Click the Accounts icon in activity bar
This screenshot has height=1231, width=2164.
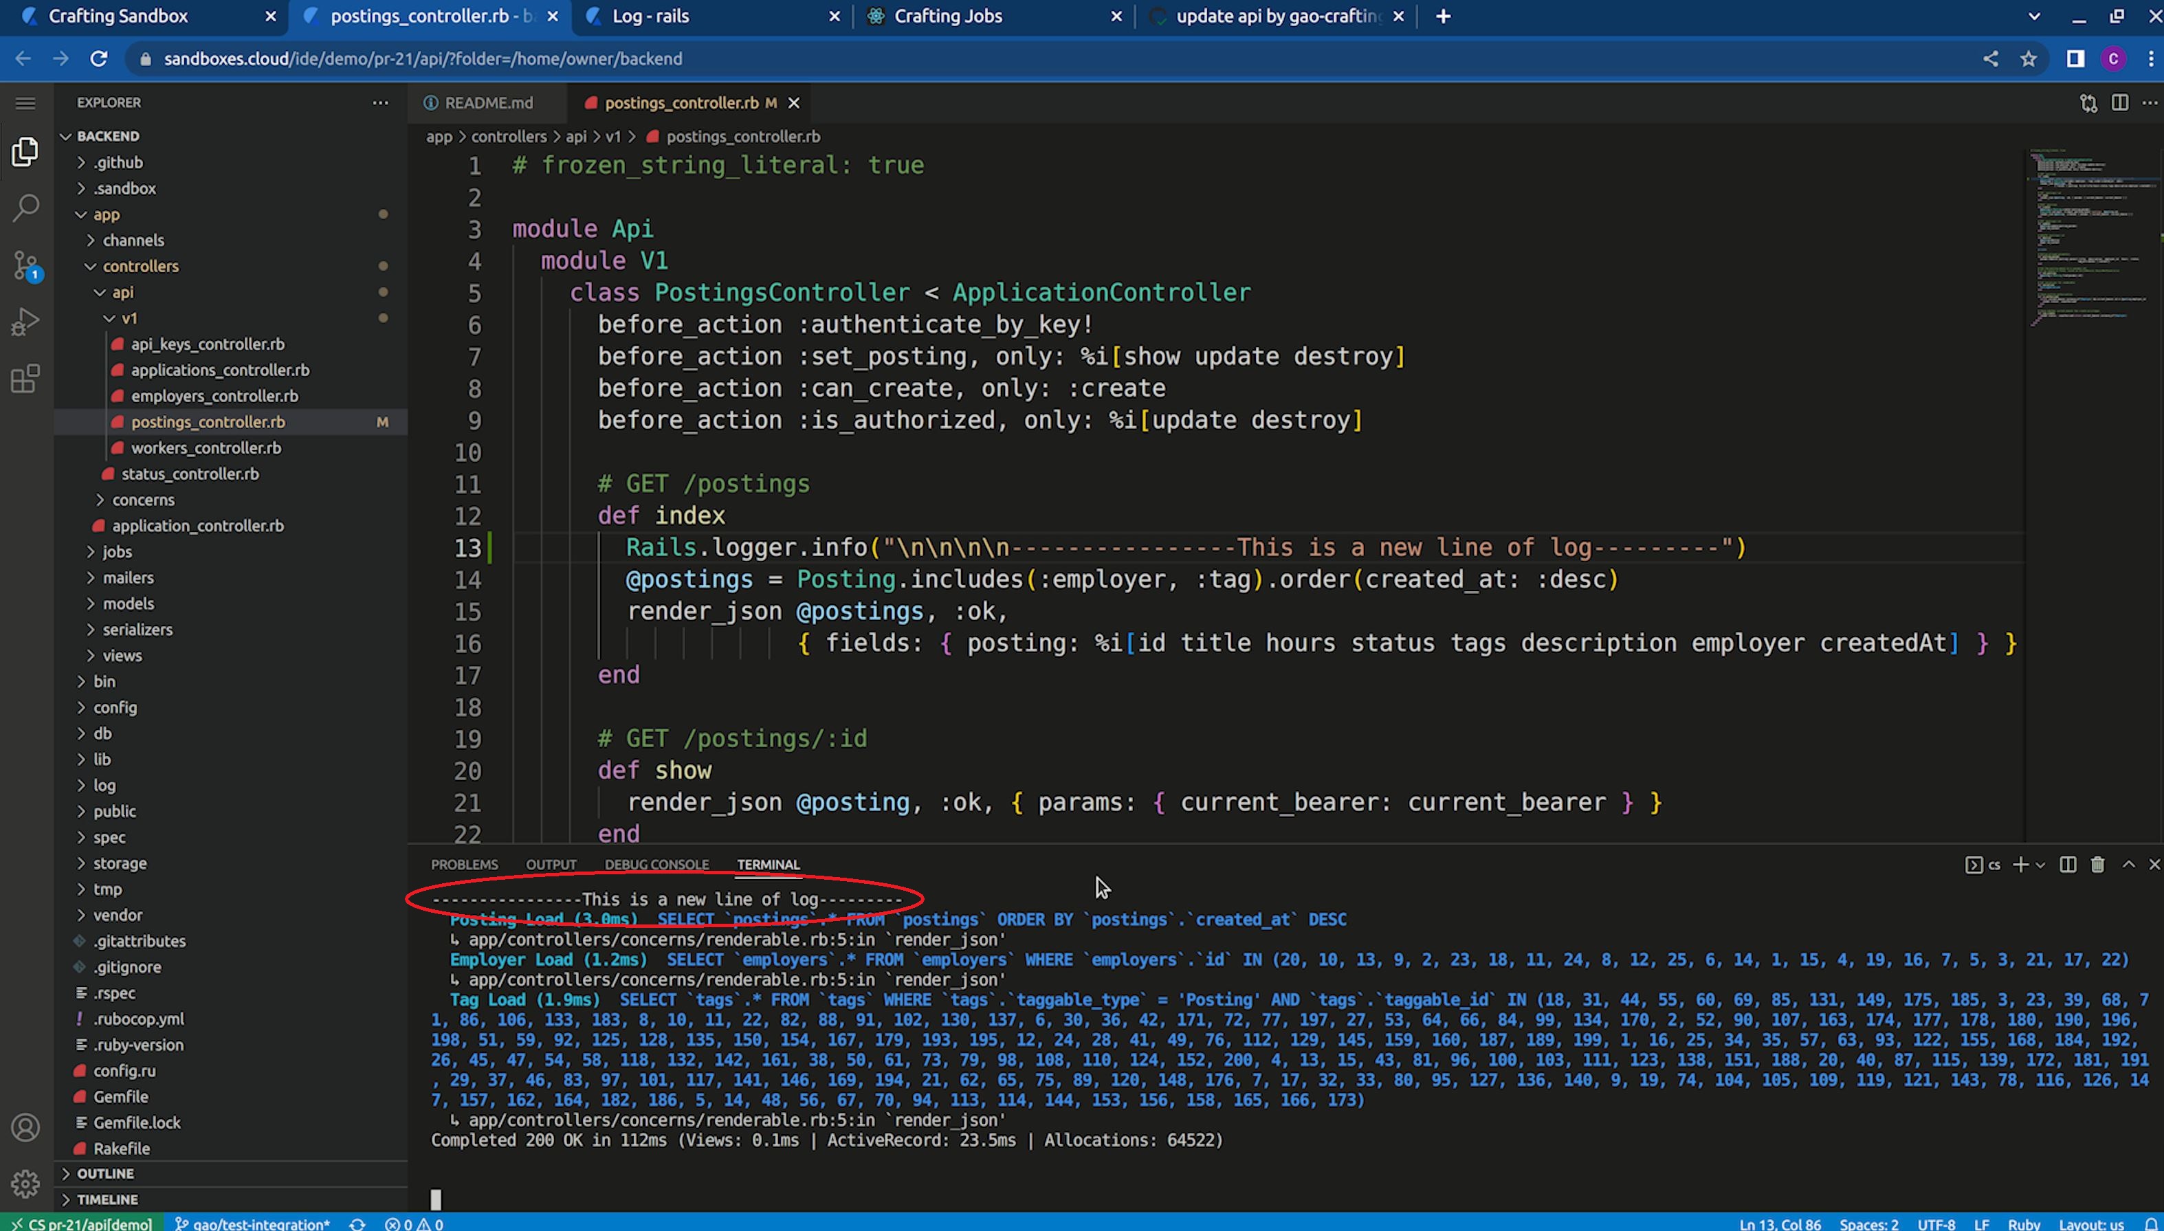tap(25, 1127)
